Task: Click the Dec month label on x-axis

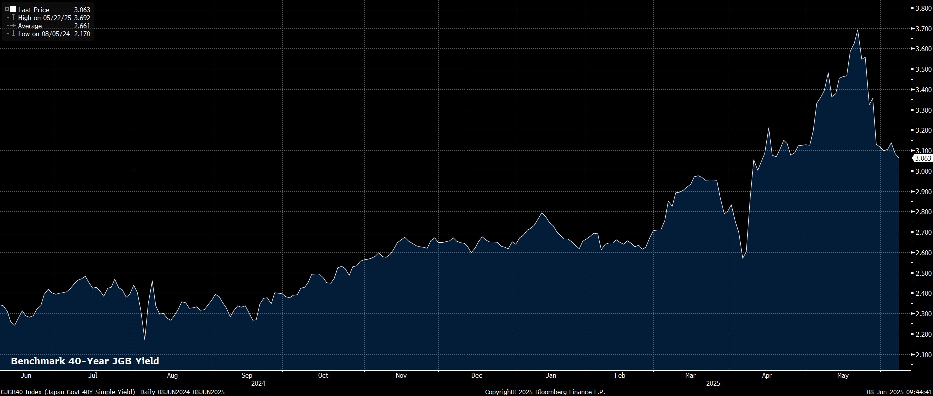Action: tap(477, 375)
